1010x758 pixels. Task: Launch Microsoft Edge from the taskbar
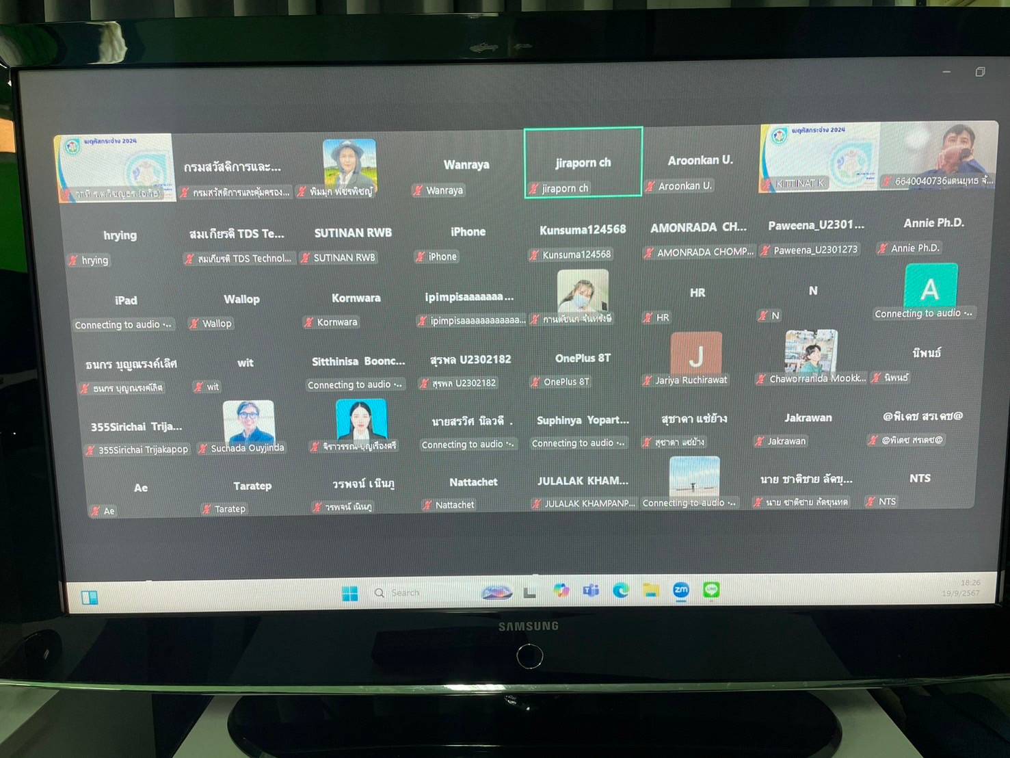point(621,590)
